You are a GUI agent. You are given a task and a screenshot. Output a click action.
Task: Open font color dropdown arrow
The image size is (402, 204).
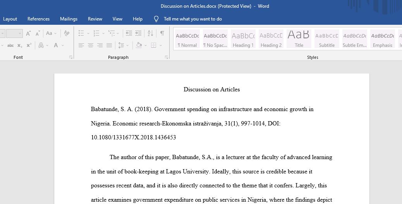pyautogui.click(x=63, y=45)
